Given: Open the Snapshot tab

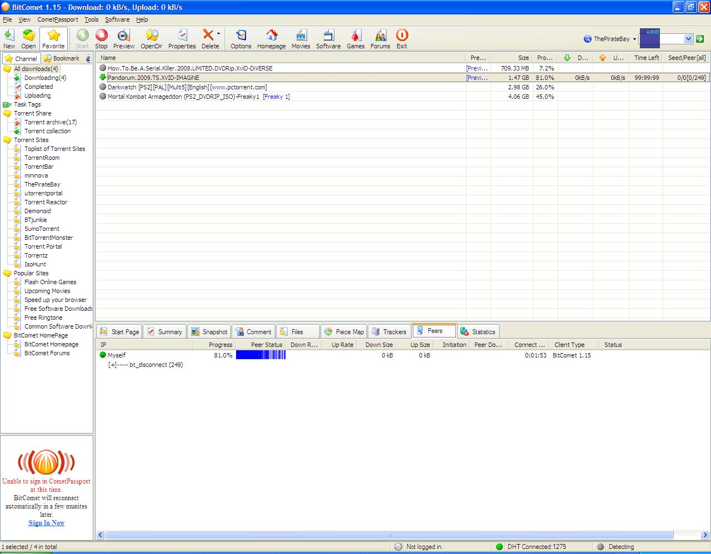Looking at the screenshot, I should 209,331.
